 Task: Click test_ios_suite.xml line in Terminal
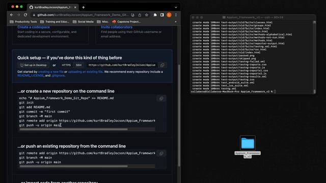tap(220, 85)
